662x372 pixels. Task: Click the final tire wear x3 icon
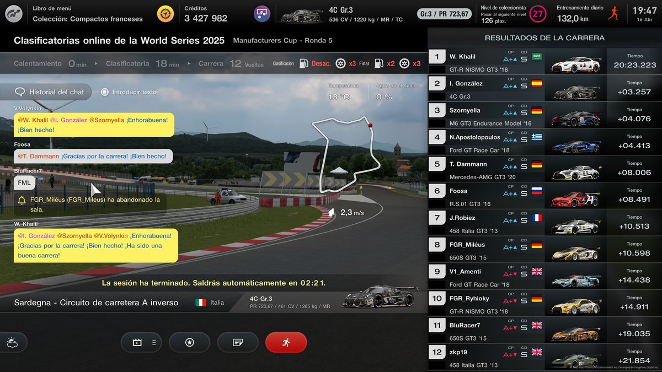point(410,63)
